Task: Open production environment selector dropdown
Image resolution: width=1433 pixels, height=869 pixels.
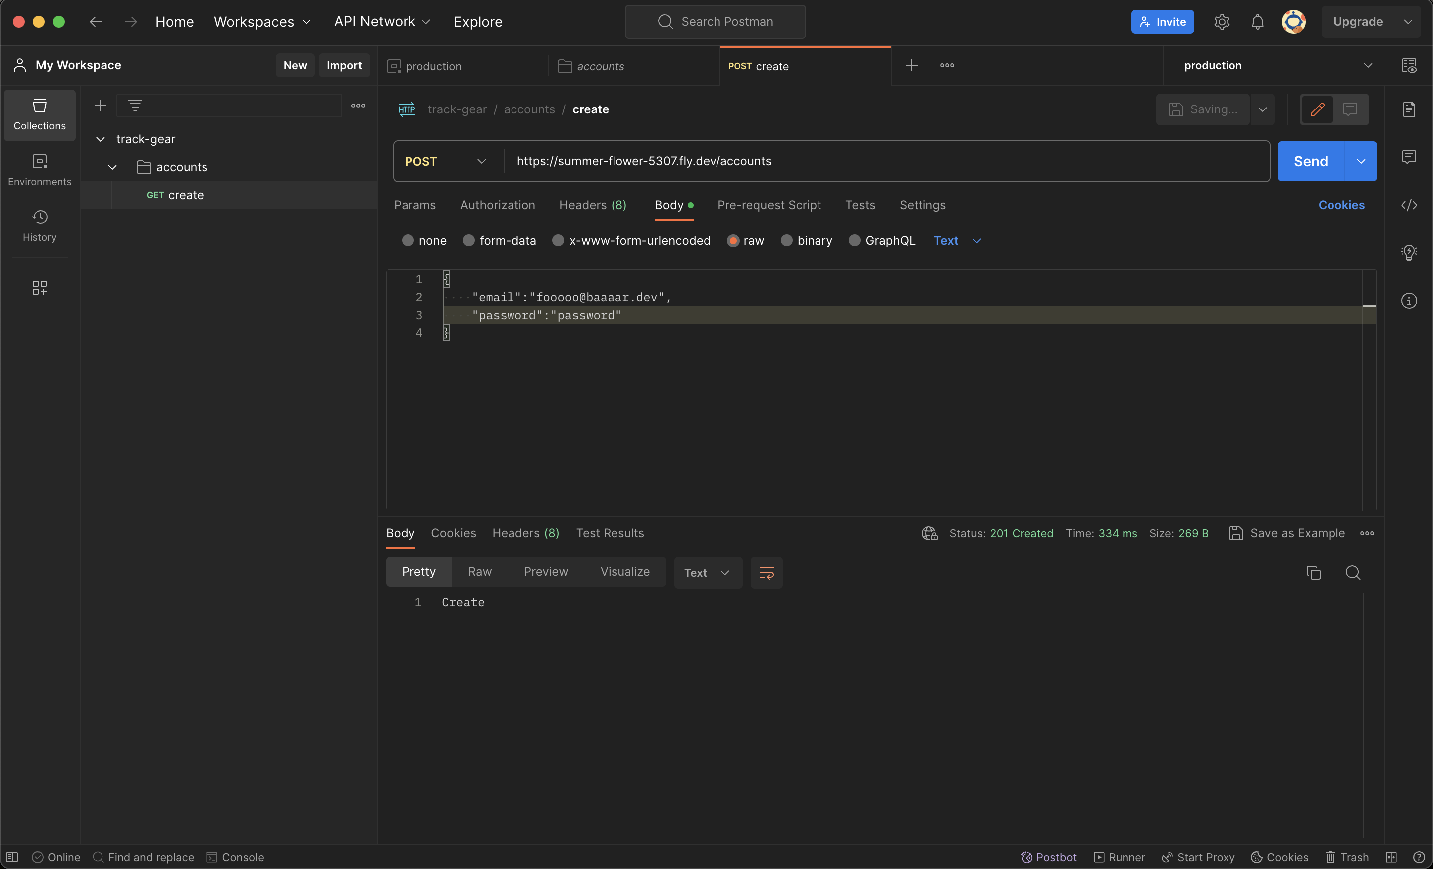Action: [x=1278, y=65]
